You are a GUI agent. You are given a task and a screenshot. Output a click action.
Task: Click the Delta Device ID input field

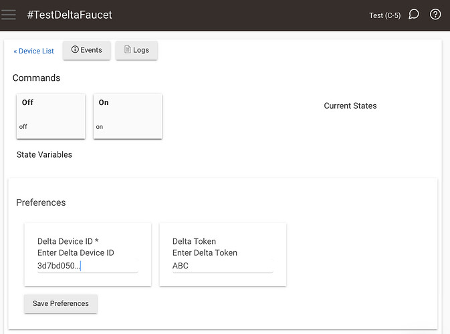click(x=88, y=266)
